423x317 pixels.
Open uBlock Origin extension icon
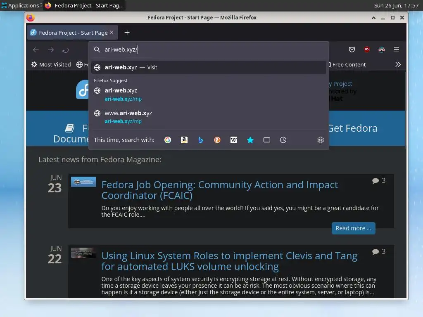click(367, 50)
